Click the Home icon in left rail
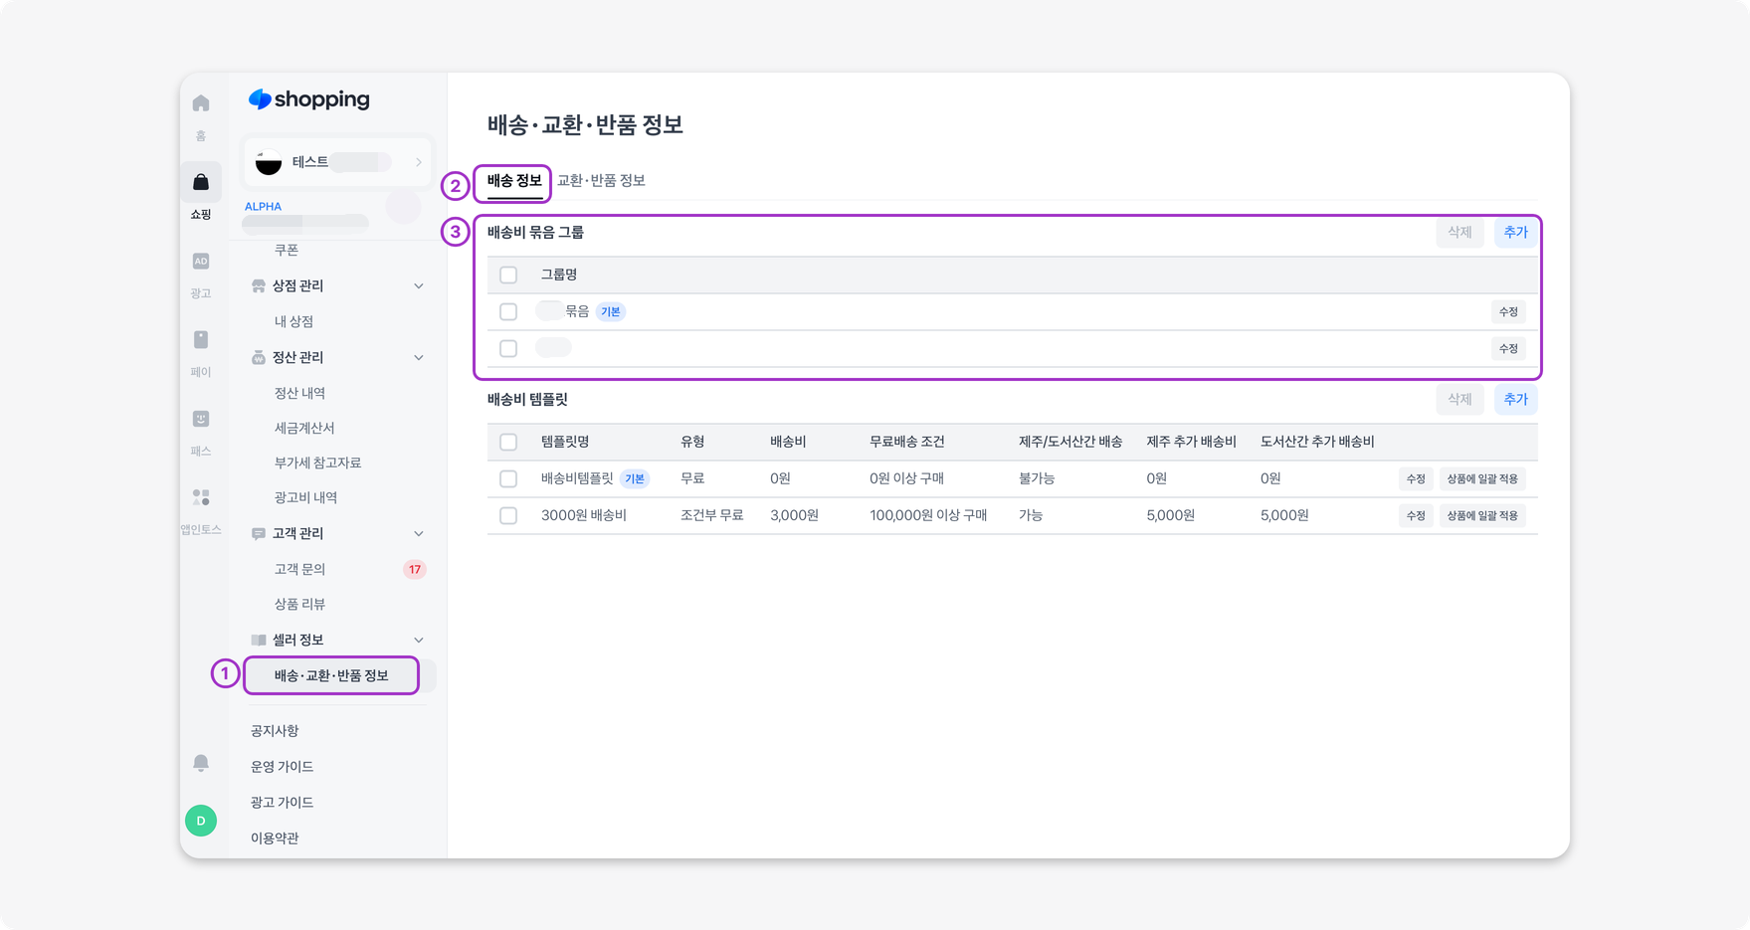1750x930 pixels. point(201,104)
